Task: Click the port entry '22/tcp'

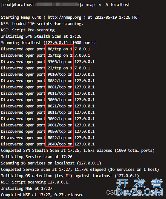Action: (x=54, y=68)
